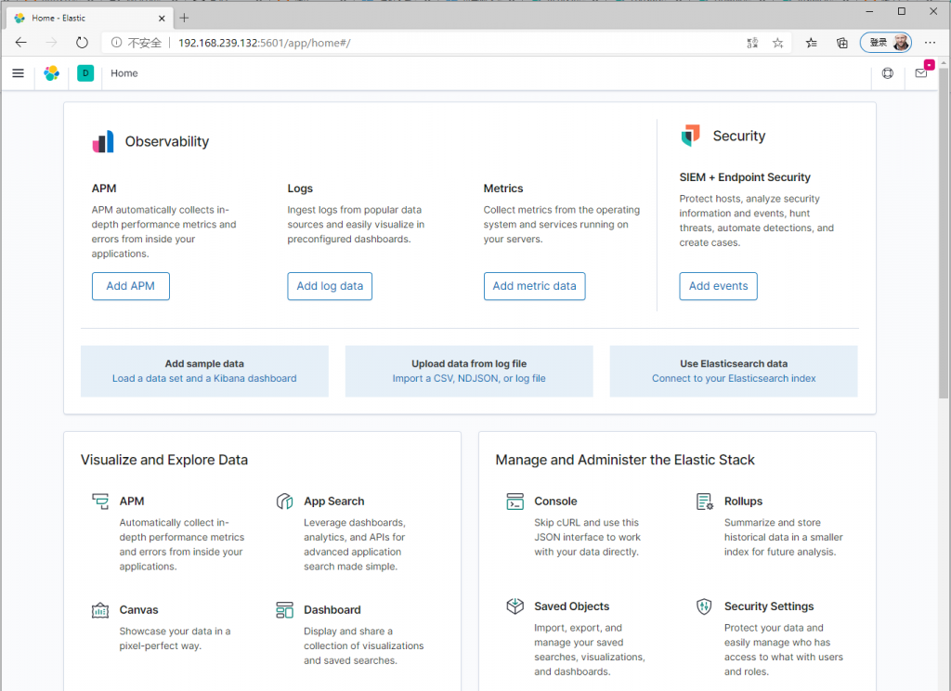Open the green D space avatar
The width and height of the screenshot is (951, 691).
[85, 73]
